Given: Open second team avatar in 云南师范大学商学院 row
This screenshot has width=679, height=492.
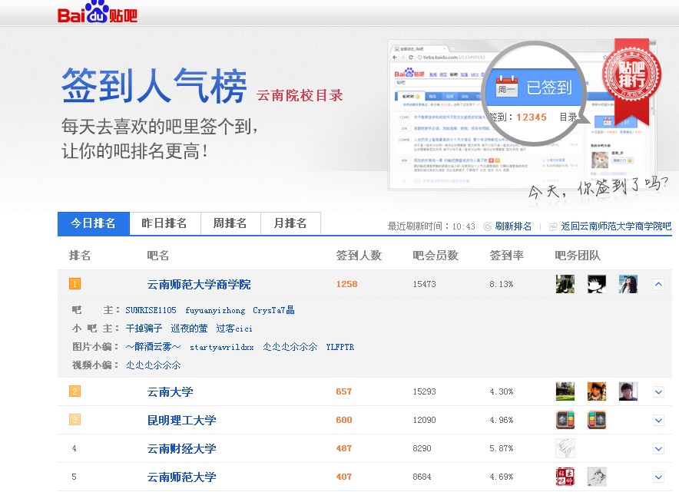Looking at the screenshot, I should 597,284.
